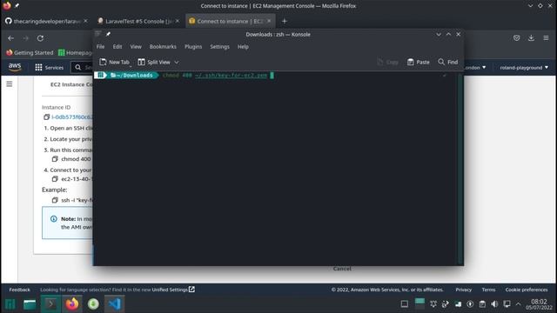Reload the page in Firefox
The width and height of the screenshot is (557, 313).
[x=41, y=38]
